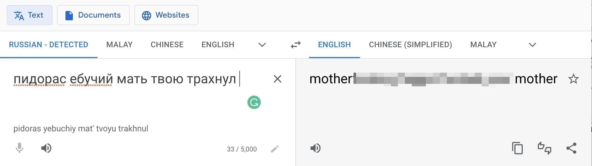Image resolution: width=592 pixels, height=166 pixels.
Task: Select Malay as source language
Action: point(119,45)
